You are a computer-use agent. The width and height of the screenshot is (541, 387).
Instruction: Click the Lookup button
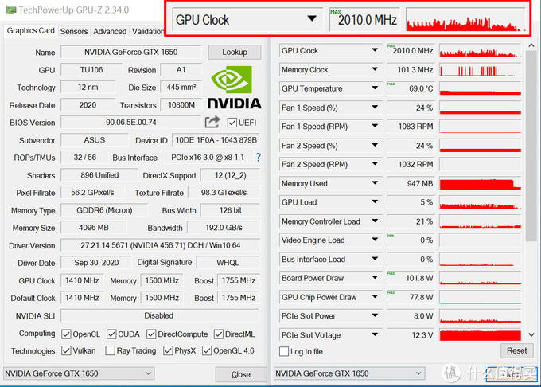tap(235, 52)
